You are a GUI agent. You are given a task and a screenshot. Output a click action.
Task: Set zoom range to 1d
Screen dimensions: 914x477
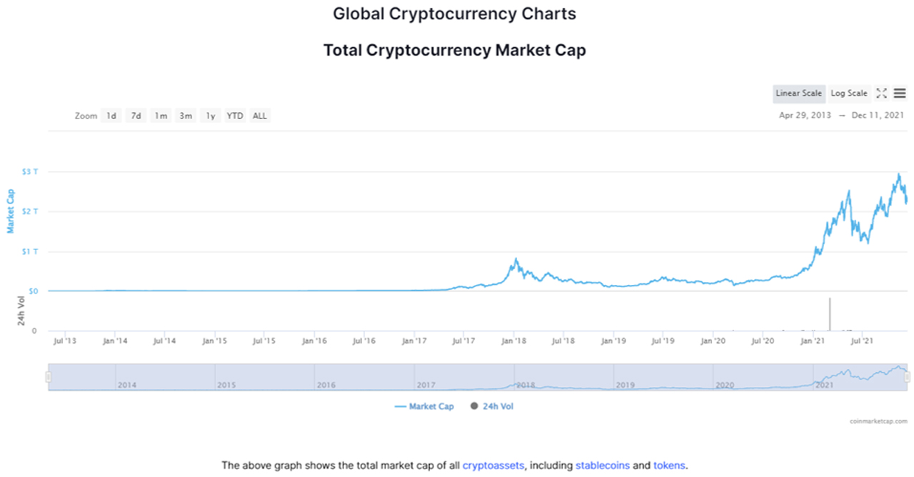pyautogui.click(x=111, y=116)
